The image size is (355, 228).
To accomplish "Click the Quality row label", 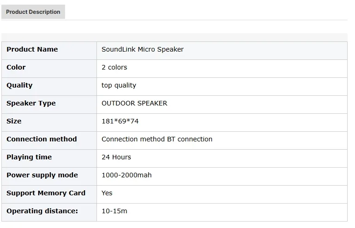I will 19,85.
